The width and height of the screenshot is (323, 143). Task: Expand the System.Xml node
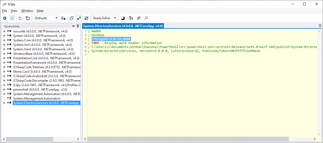[x=4, y=45]
